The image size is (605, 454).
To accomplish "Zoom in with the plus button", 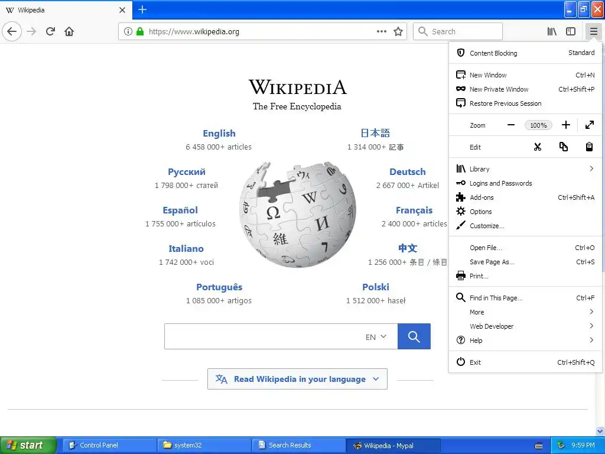I will [565, 125].
